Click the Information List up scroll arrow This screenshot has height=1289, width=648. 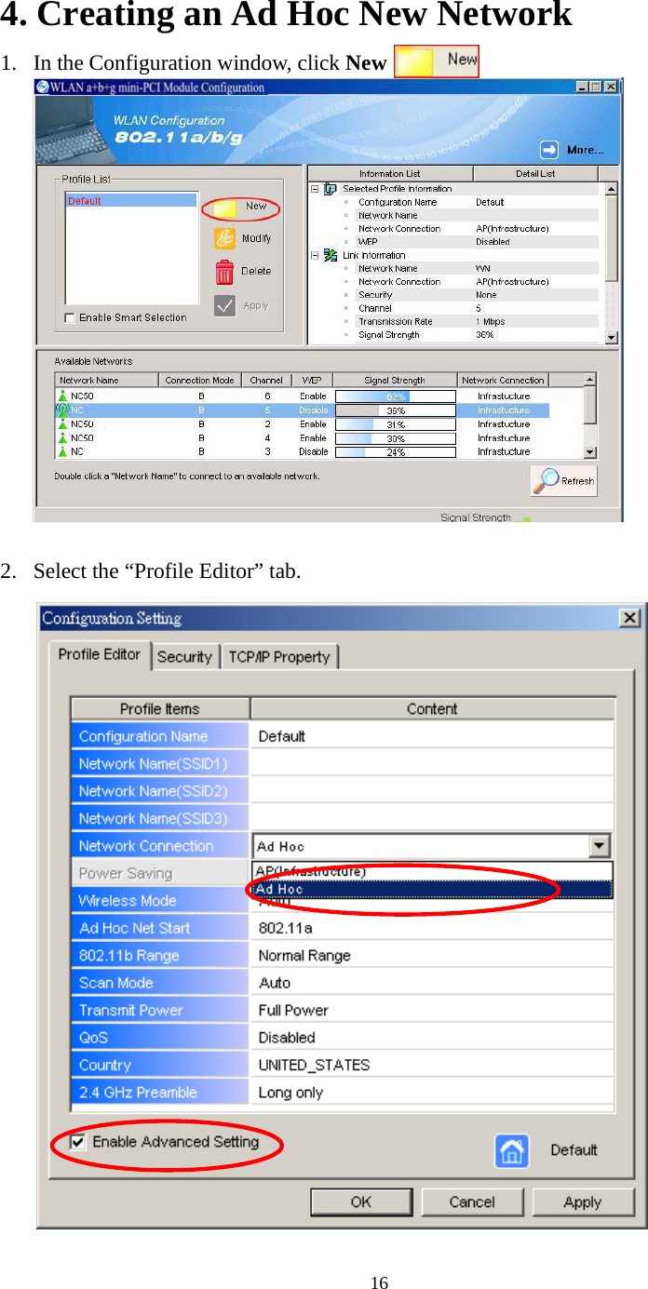tap(612, 189)
